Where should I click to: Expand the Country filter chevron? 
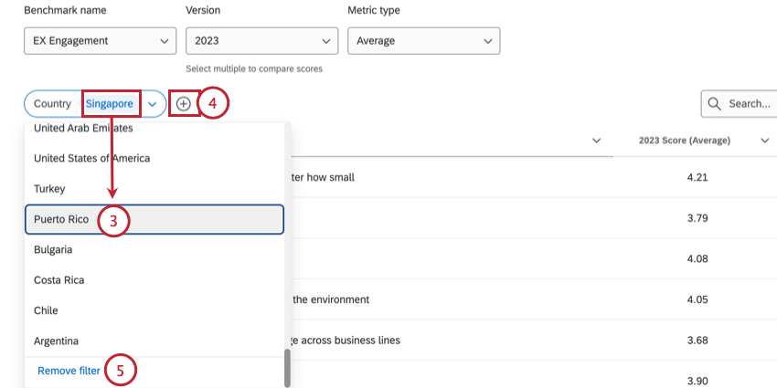(x=152, y=104)
